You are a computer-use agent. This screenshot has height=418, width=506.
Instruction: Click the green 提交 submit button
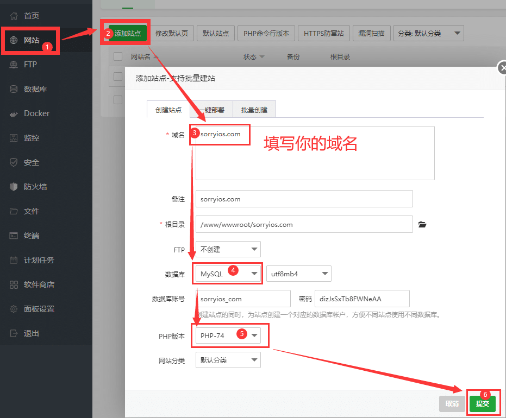(x=482, y=403)
